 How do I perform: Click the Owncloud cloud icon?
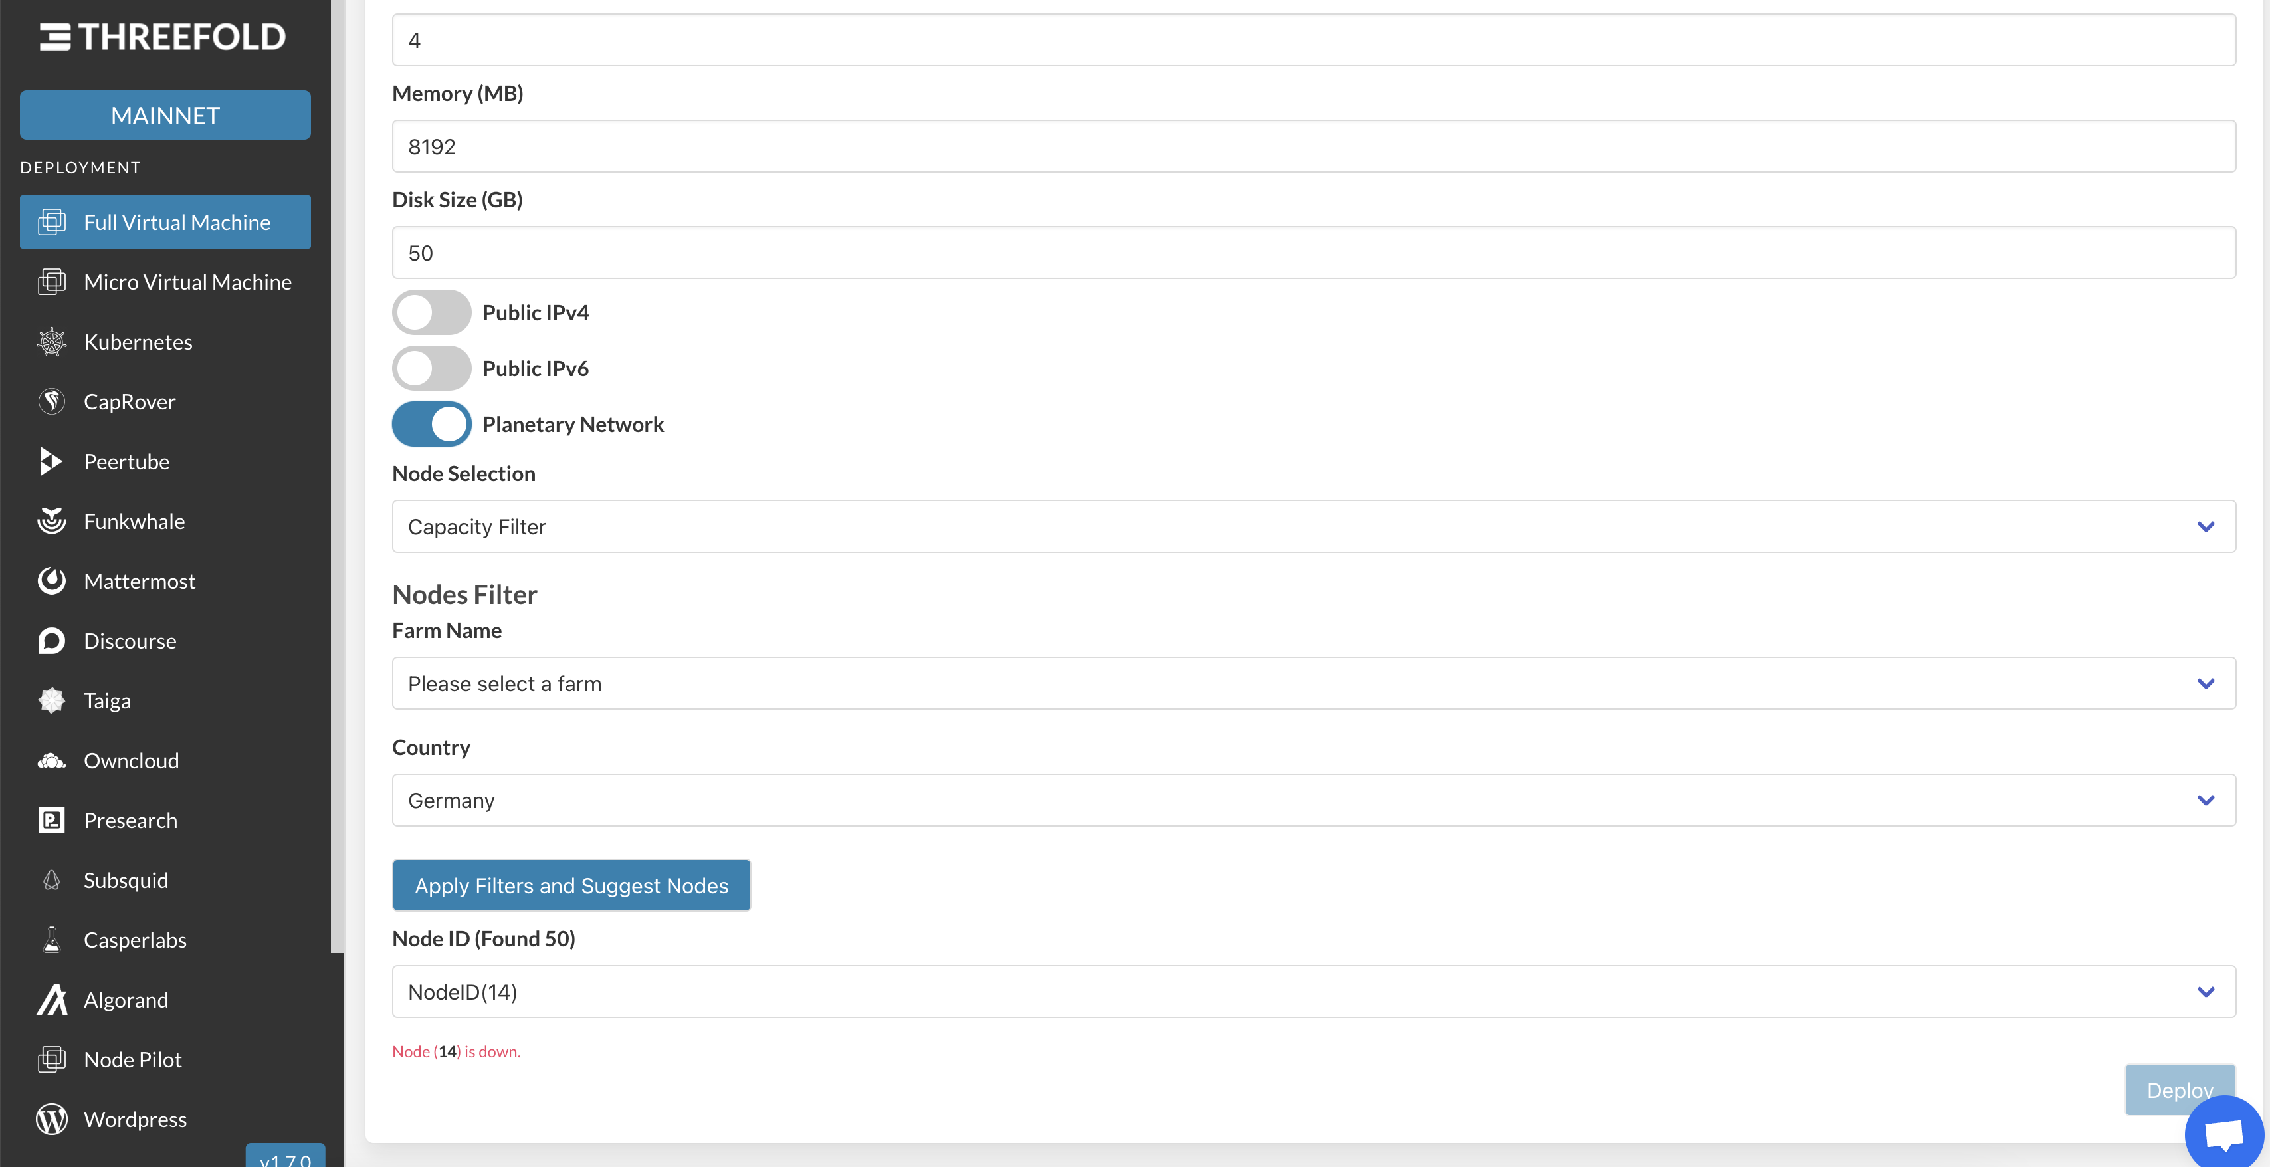click(x=52, y=761)
